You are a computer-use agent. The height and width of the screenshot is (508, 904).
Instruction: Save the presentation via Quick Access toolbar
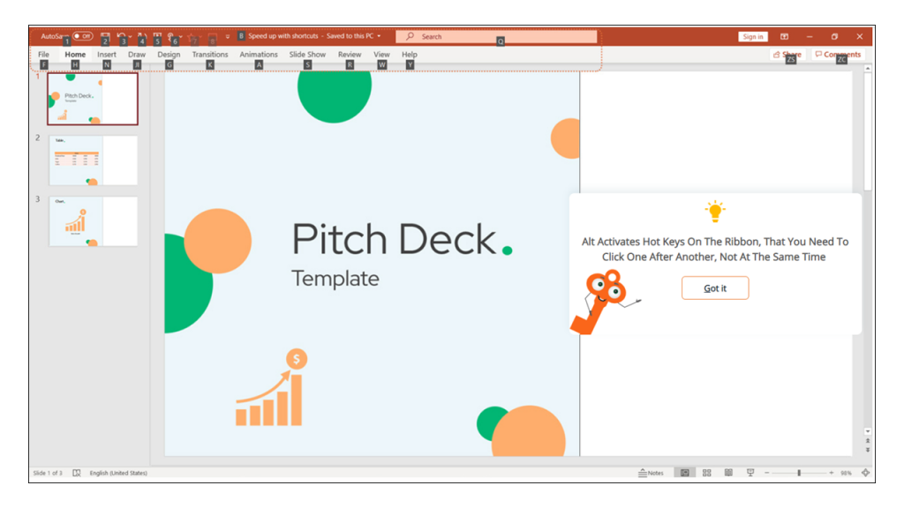106,36
